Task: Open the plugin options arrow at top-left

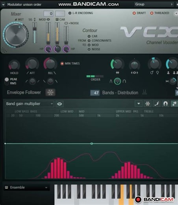Action: [3, 5]
